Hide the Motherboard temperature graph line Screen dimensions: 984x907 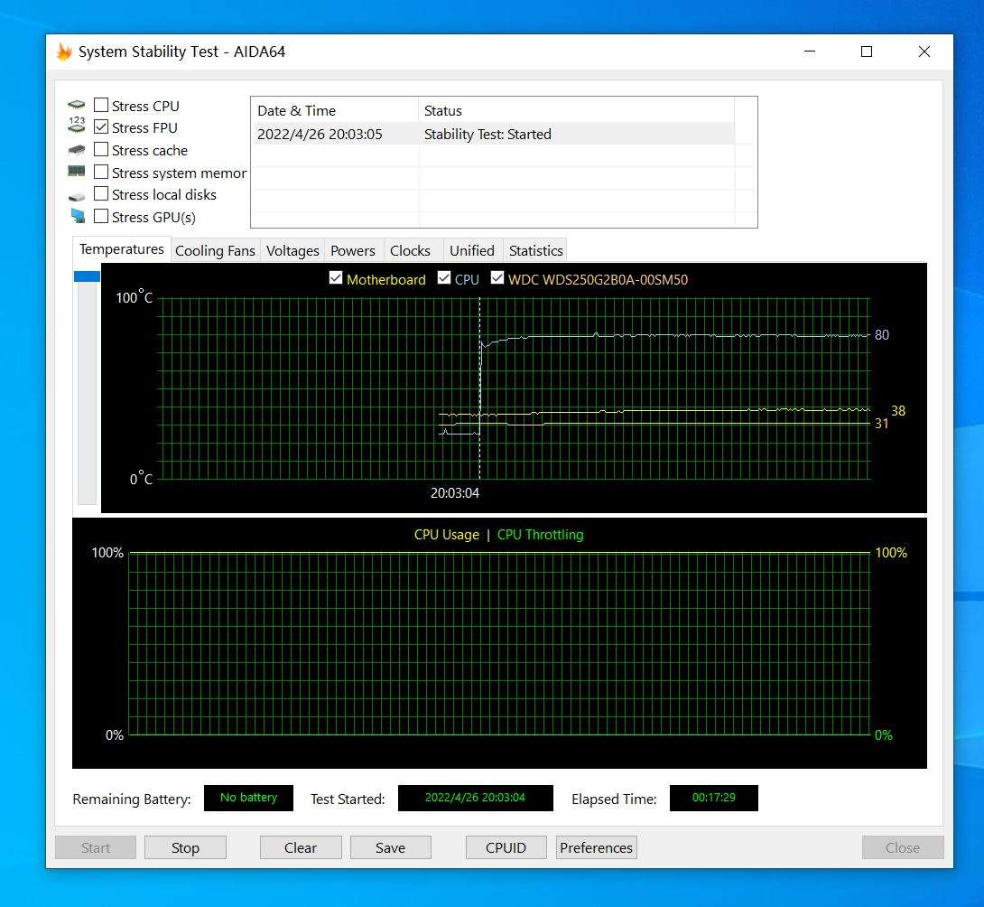[x=336, y=279]
